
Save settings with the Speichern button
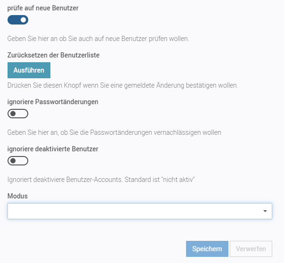[x=207, y=249]
